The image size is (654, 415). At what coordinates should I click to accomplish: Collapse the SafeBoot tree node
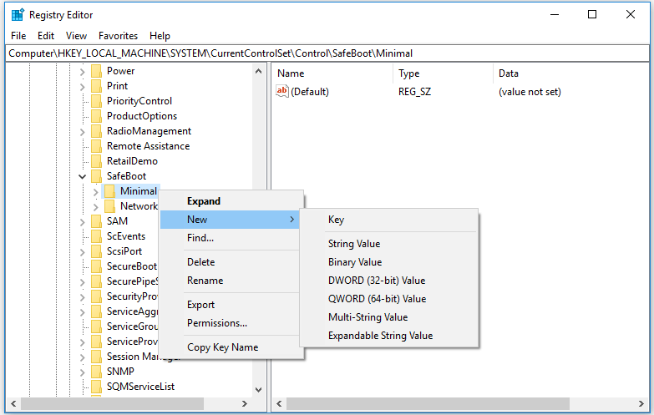coord(82,176)
